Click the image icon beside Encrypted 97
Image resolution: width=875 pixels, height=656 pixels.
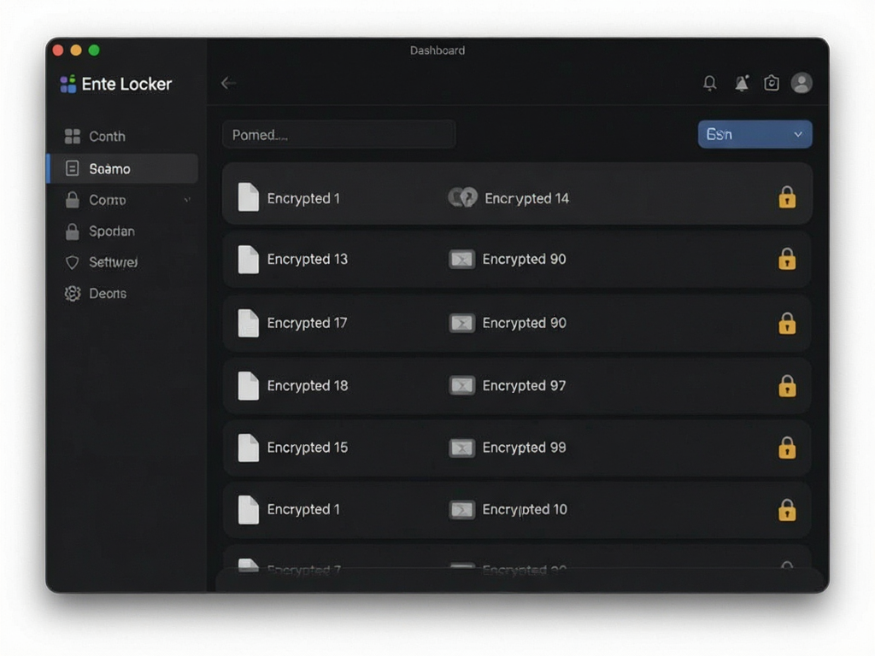[x=462, y=385]
